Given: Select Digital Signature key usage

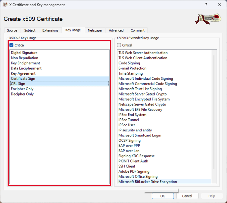Looking at the screenshot, I should point(24,53).
